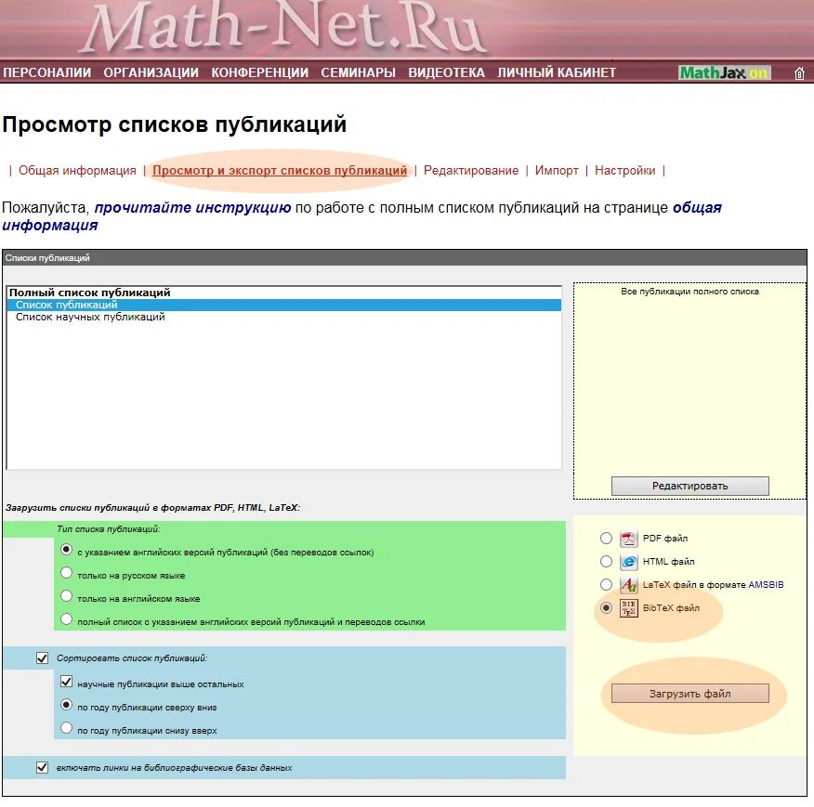
Task: Select 'Полный список публикаций' list row
Action: (x=284, y=293)
